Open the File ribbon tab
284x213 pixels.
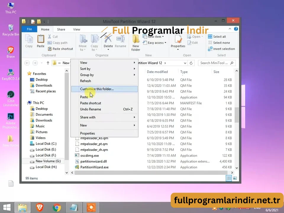click(x=29, y=29)
